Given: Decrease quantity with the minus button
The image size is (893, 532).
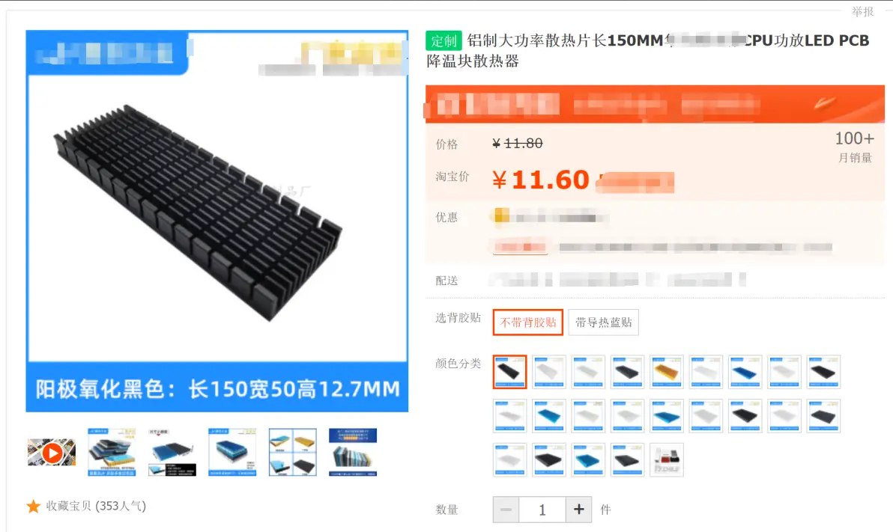Looking at the screenshot, I should pyautogui.click(x=506, y=510).
